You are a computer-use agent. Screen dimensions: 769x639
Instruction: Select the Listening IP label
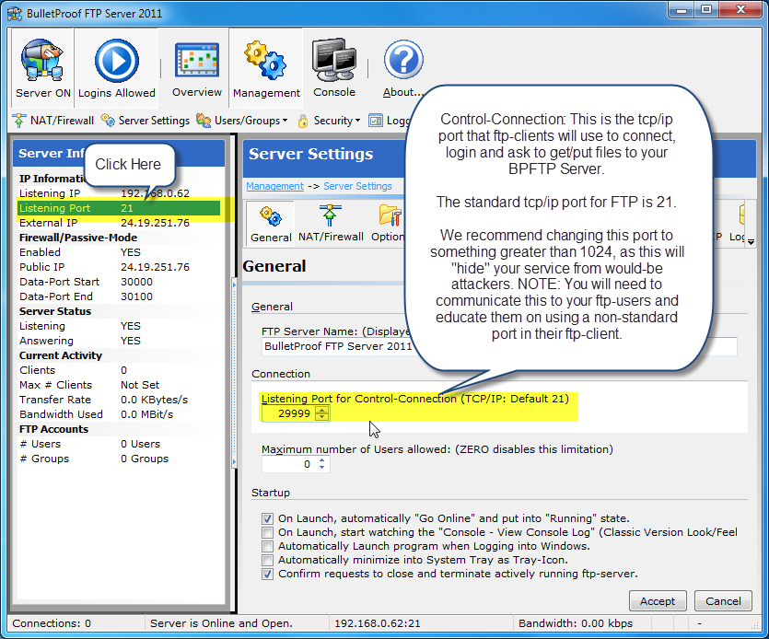(x=50, y=193)
